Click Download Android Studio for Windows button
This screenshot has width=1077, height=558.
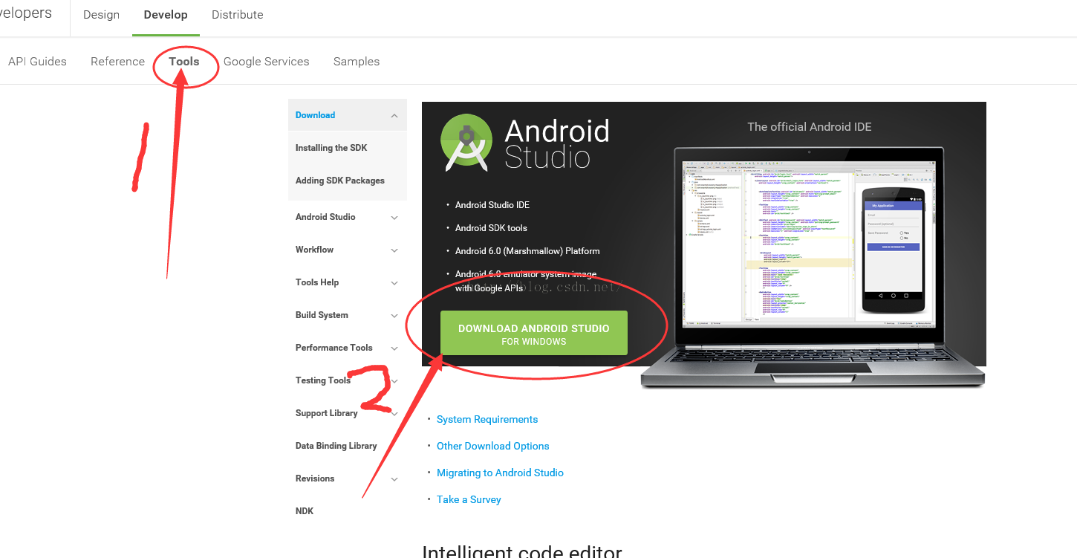pyautogui.click(x=534, y=333)
